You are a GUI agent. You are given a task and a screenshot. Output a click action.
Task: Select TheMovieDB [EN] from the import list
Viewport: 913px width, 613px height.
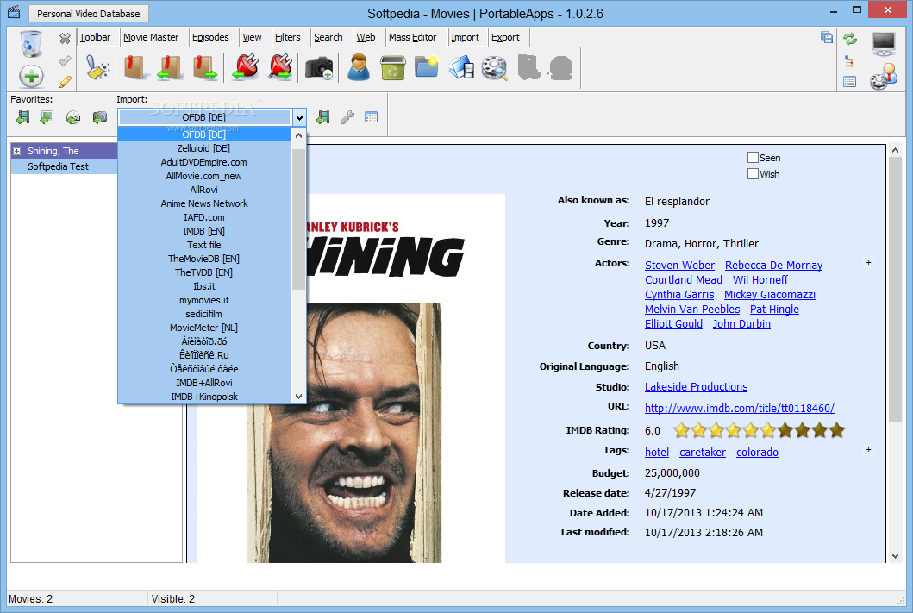[204, 259]
